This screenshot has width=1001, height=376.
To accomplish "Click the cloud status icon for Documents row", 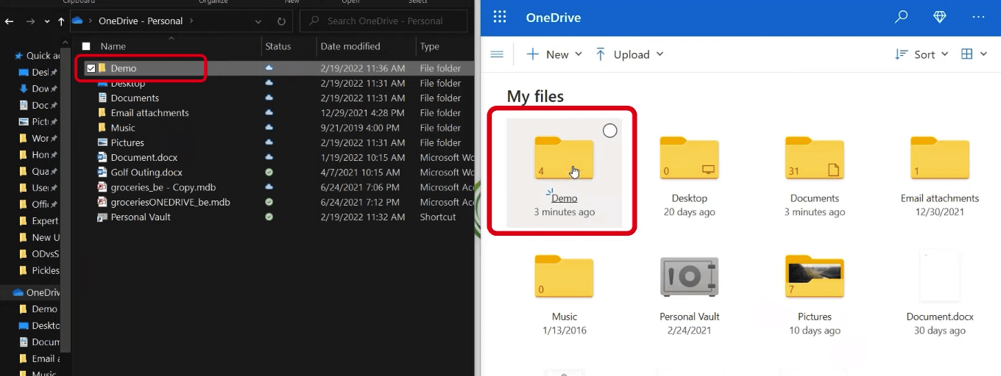I will point(269,98).
